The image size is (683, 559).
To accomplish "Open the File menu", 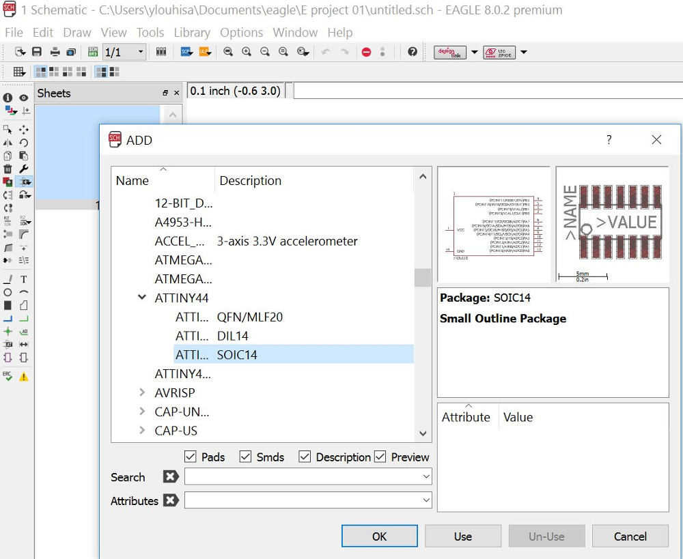I will pos(14,33).
